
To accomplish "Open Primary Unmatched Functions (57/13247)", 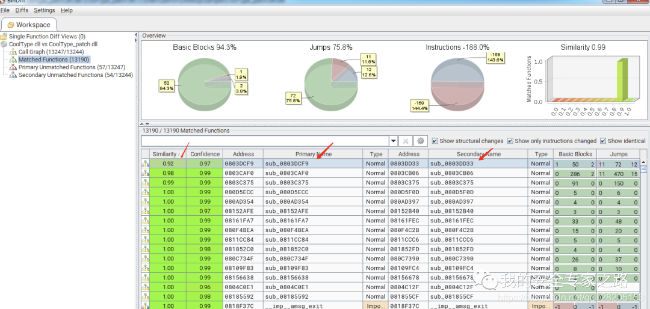I will [72, 67].
